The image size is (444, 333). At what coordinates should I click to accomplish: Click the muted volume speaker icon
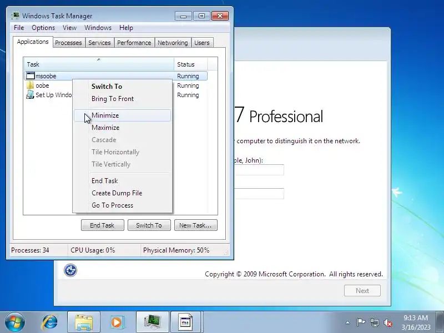pos(387,322)
